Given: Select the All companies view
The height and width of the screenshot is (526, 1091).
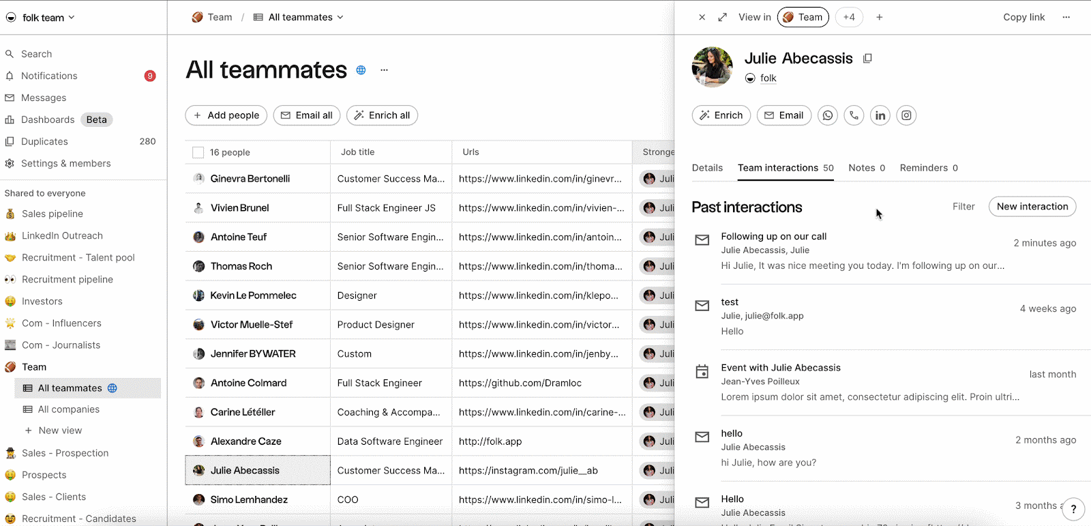Looking at the screenshot, I should pos(69,409).
